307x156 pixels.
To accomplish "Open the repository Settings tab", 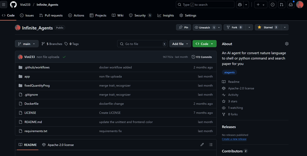I will pyautogui.click(x=188, y=15).
